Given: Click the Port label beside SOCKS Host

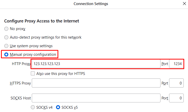Looking at the screenshot, I should point(165,98).
